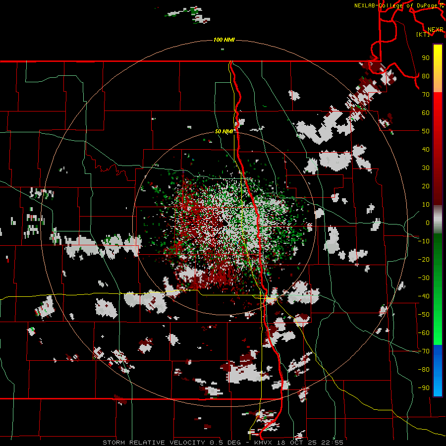This screenshot has width=446, height=446.
Task: Click the STORM RELATIVE VELOCITY caption text
Action: point(154,443)
